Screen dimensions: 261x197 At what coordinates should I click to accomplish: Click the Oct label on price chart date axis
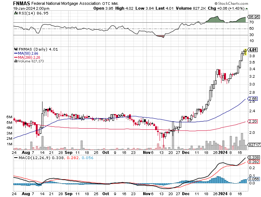106,152
